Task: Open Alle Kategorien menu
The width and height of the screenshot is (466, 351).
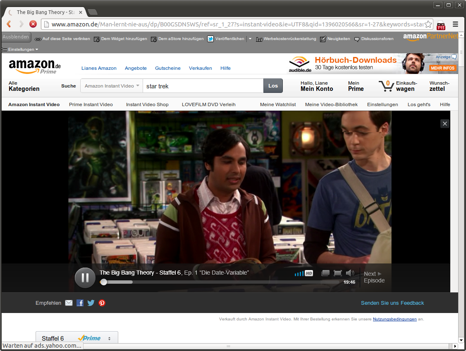Action: point(24,86)
